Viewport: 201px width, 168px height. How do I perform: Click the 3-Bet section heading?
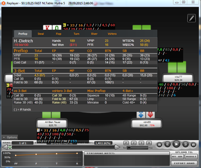click(19, 71)
